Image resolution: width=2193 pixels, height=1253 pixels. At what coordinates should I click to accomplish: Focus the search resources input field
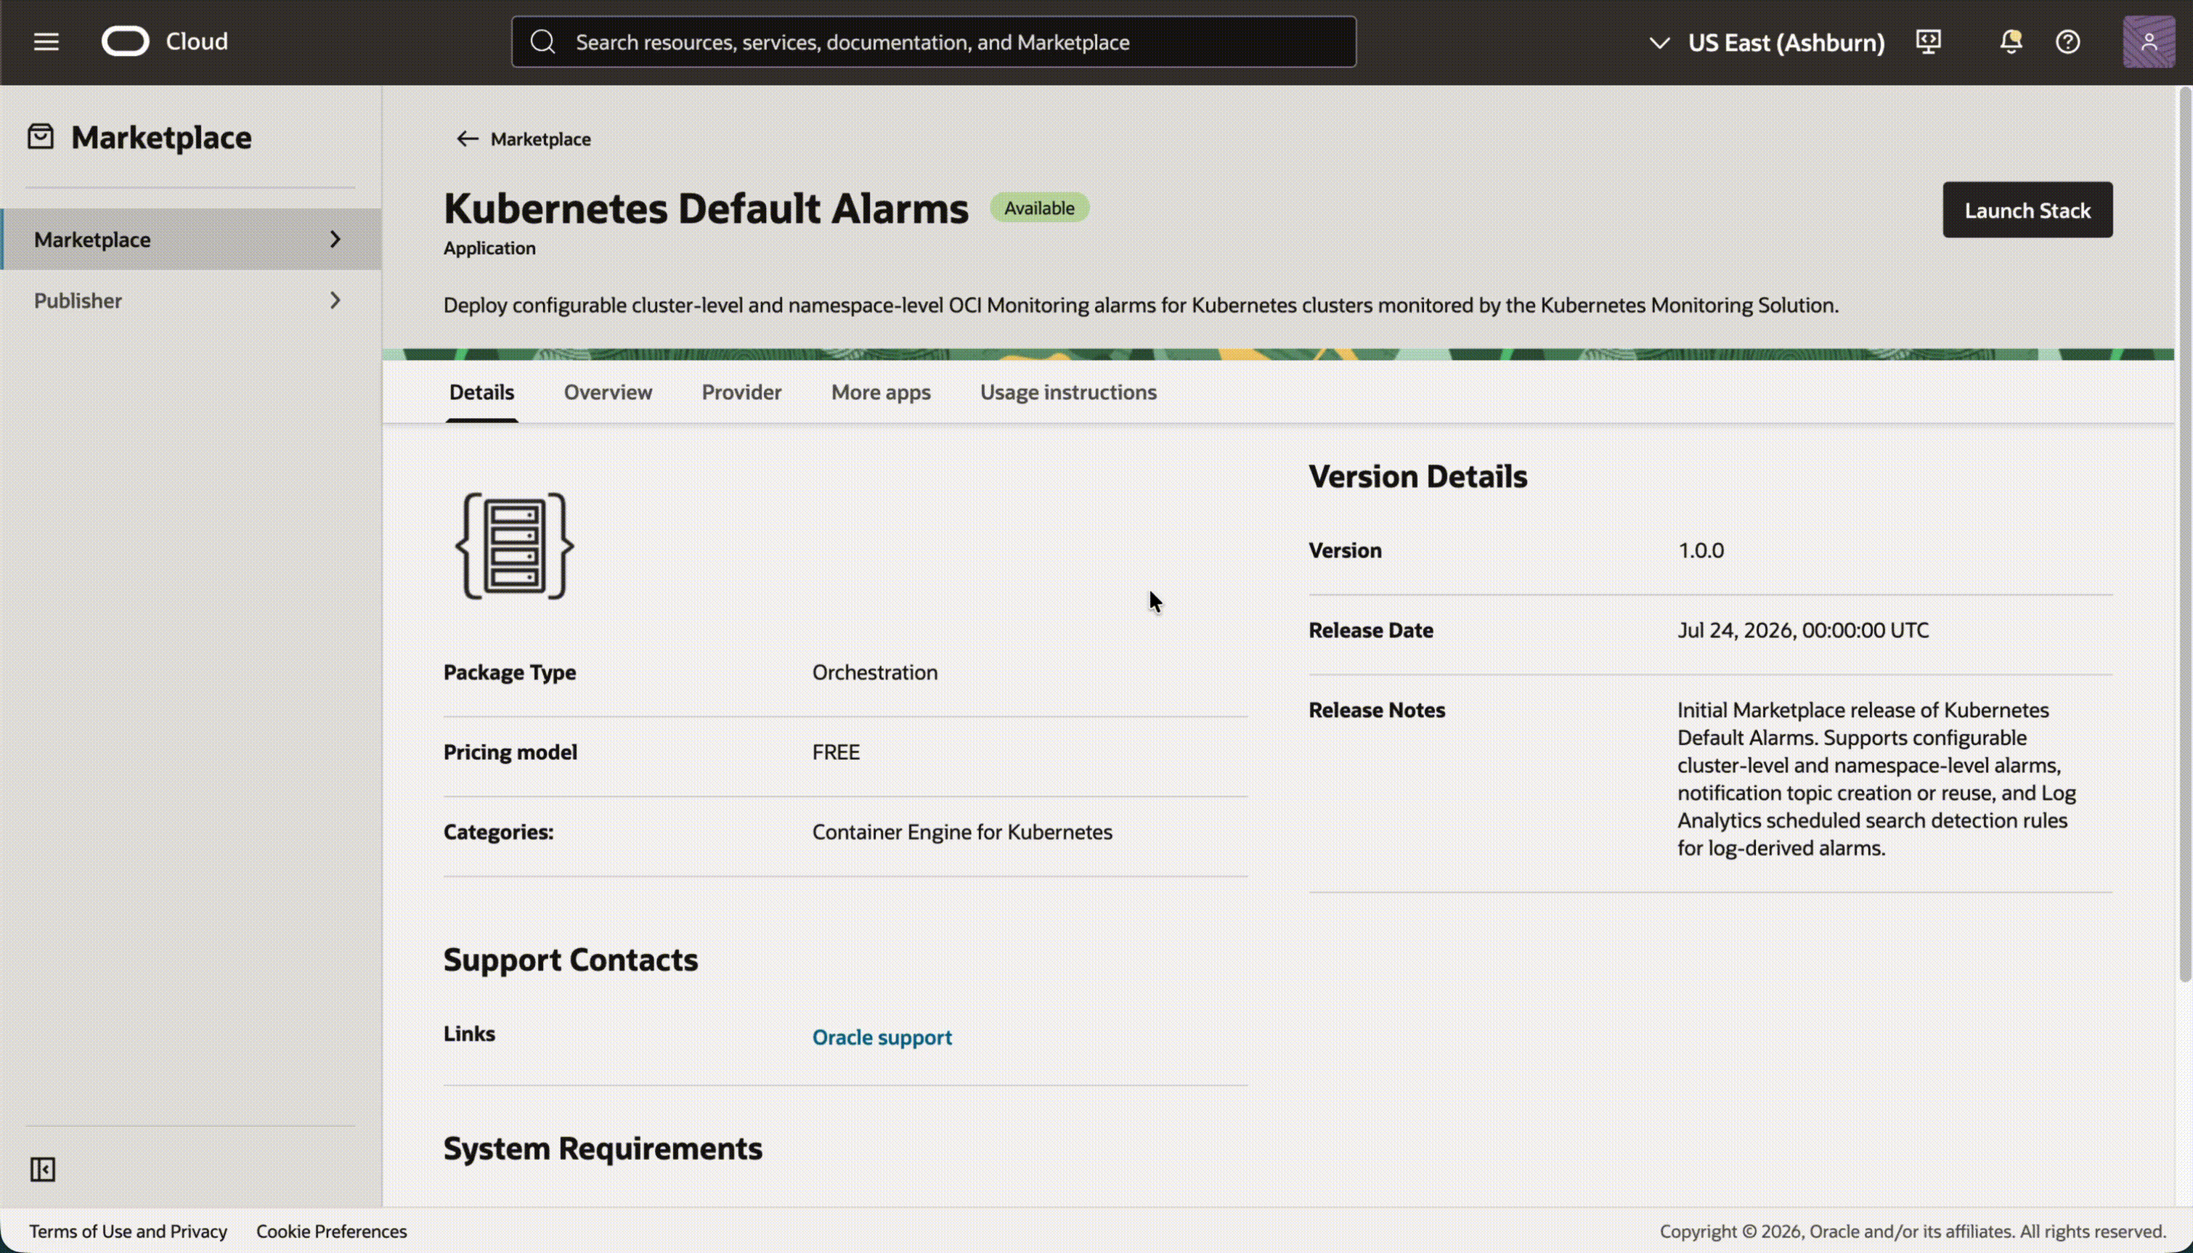click(x=934, y=41)
